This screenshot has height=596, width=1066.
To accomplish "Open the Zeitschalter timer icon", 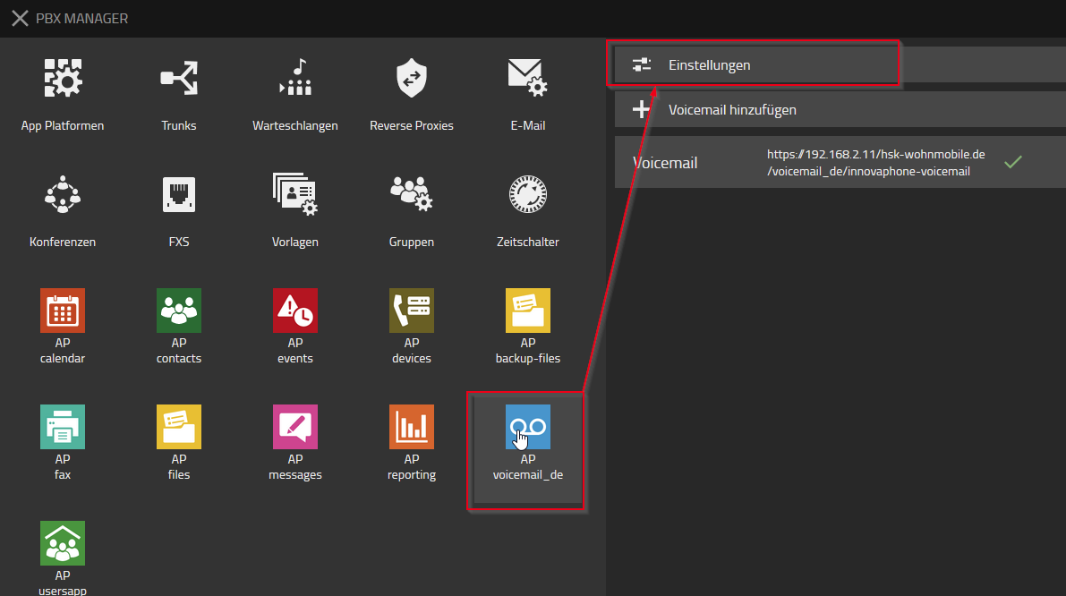I will tap(527, 194).
